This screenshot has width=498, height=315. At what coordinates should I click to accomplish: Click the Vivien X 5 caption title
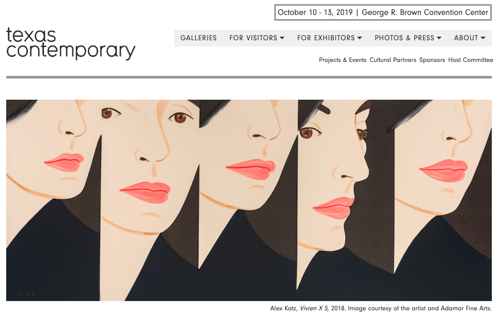[314, 308]
